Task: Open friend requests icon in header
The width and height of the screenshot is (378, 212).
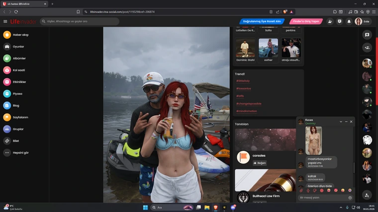Action: (x=330, y=21)
